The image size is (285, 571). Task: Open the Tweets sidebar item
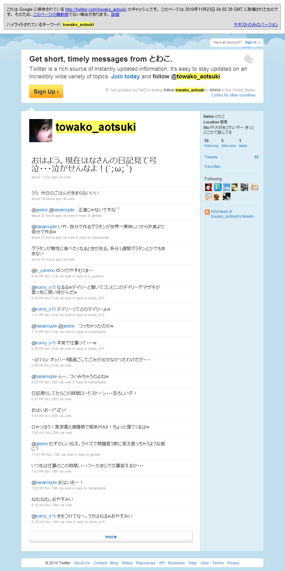point(211,157)
